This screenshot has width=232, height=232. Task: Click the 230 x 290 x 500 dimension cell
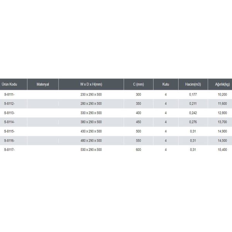click(91, 94)
